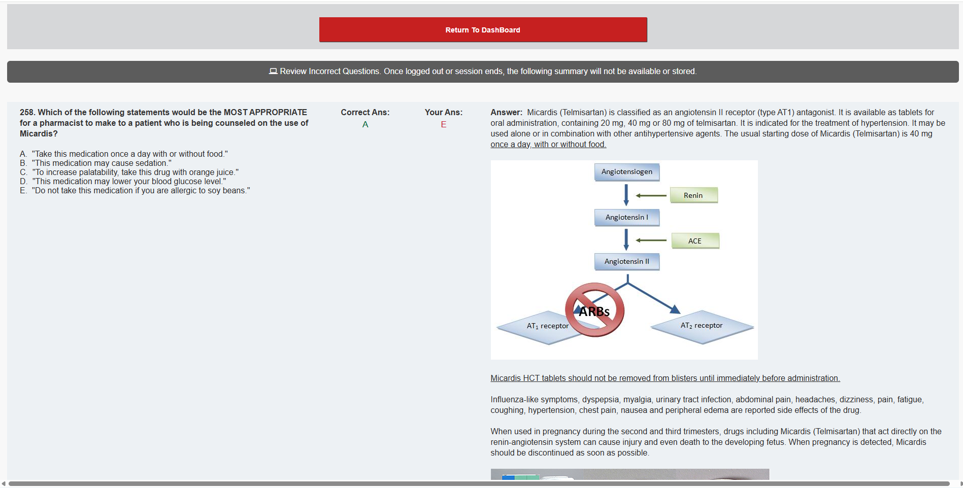Click the red 'E' under Your Ans
Image resolution: width=963 pixels, height=488 pixels.
443,125
